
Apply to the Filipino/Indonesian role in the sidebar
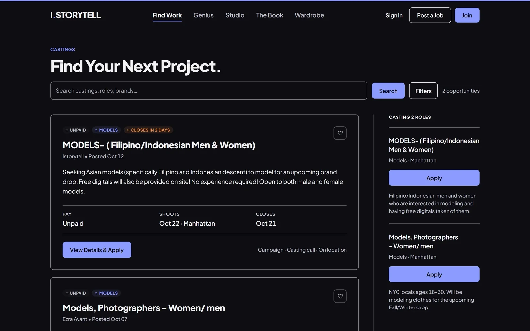point(434,178)
